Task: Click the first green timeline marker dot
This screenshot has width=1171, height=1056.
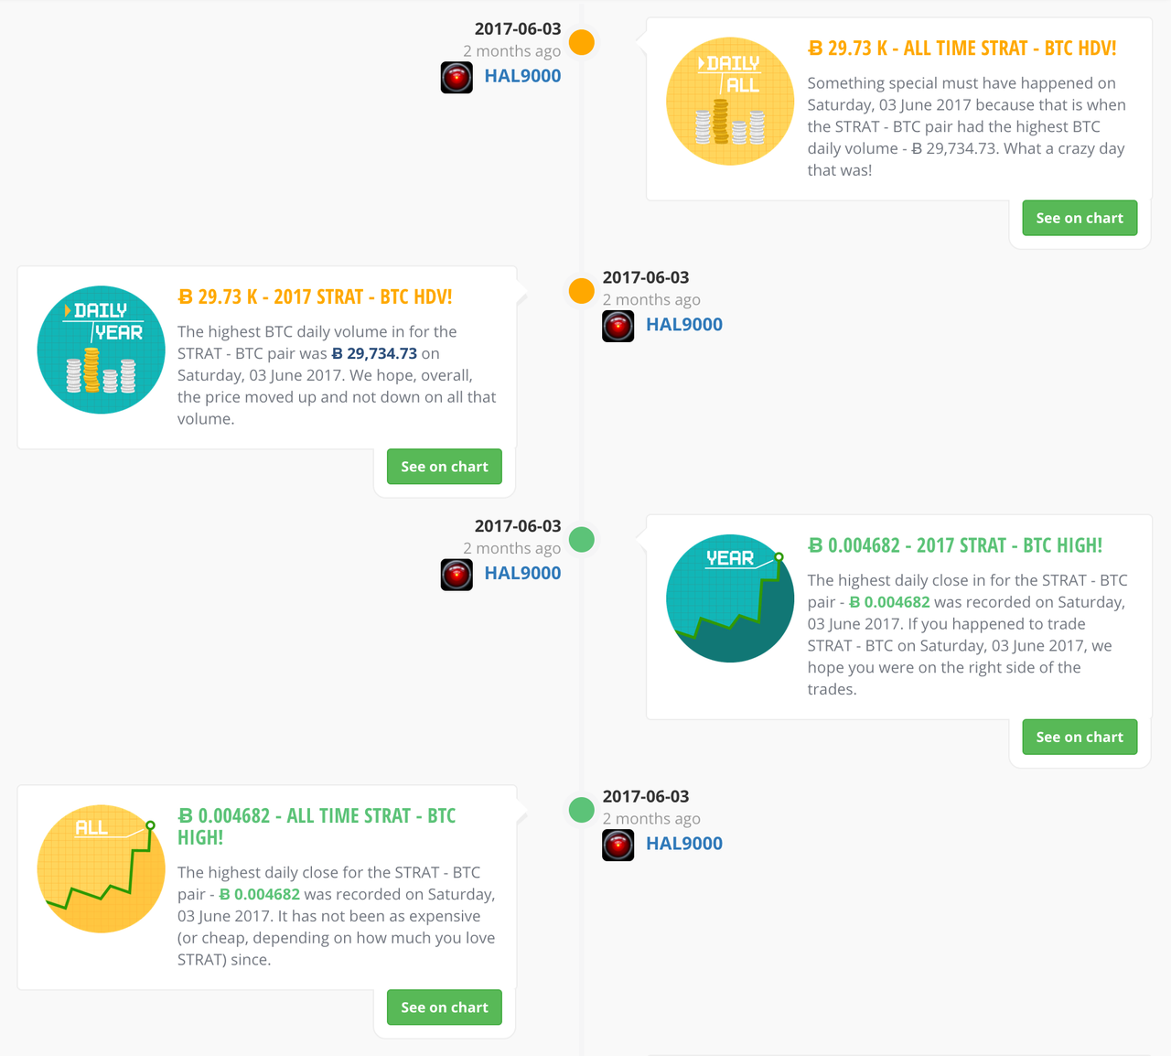Action: 582,540
